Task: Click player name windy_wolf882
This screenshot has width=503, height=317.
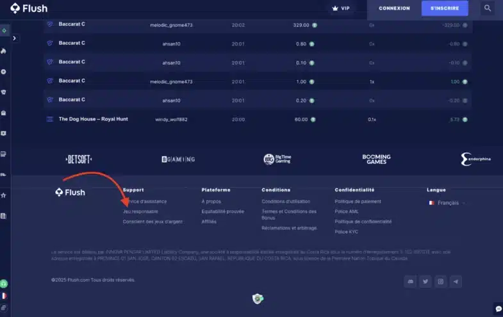Action: tap(171, 120)
